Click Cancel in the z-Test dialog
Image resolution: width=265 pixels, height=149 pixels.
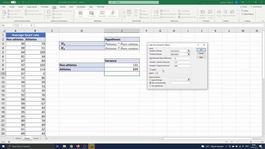coord(201,53)
